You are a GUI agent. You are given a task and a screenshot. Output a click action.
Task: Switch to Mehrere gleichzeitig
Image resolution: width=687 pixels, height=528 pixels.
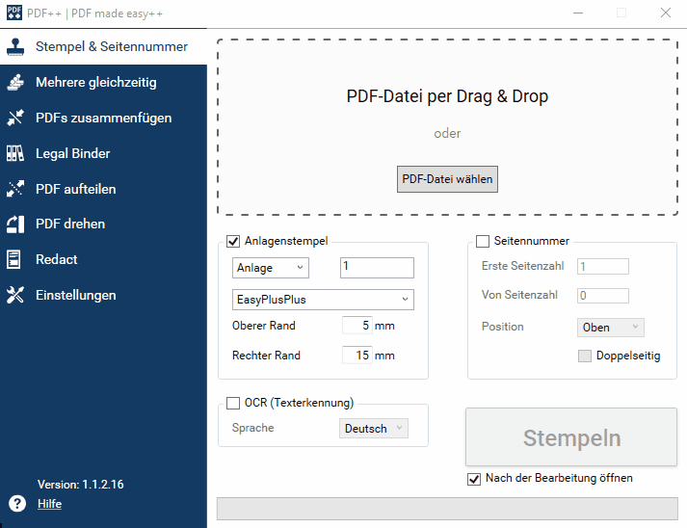coord(103,82)
